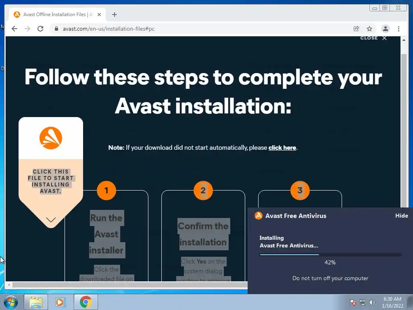Click the 42% progress text
This screenshot has width=413, height=310.
tap(330, 262)
